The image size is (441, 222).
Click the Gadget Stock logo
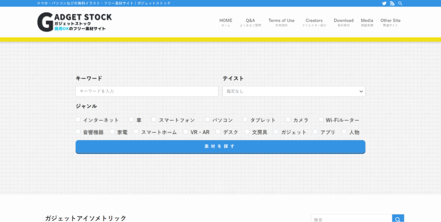click(x=74, y=22)
